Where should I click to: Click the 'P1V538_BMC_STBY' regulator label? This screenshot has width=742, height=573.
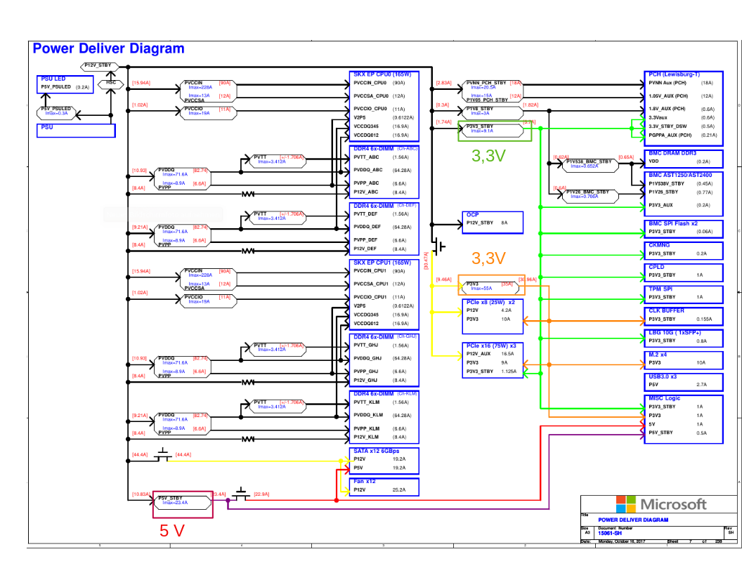pos(589,162)
